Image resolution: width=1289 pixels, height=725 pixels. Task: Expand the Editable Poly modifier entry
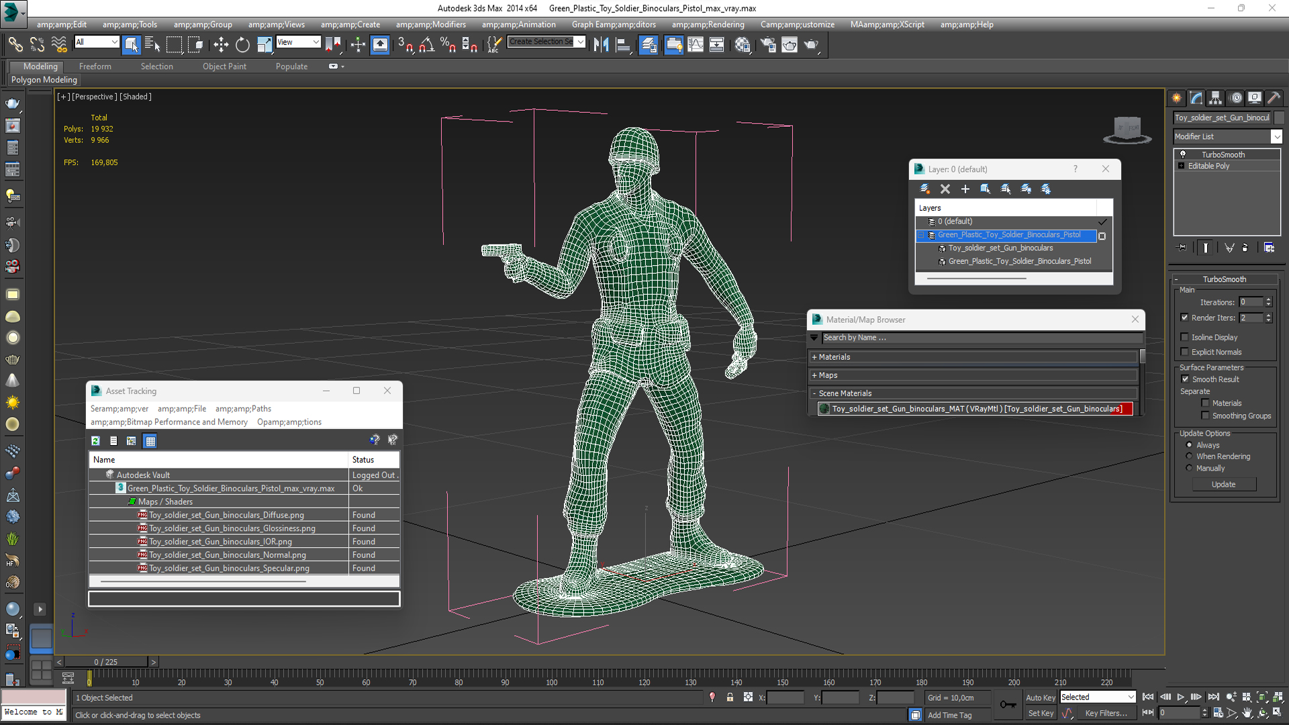1181,166
